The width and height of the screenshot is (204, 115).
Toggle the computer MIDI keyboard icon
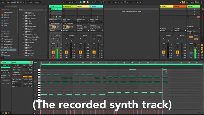point(184,2)
